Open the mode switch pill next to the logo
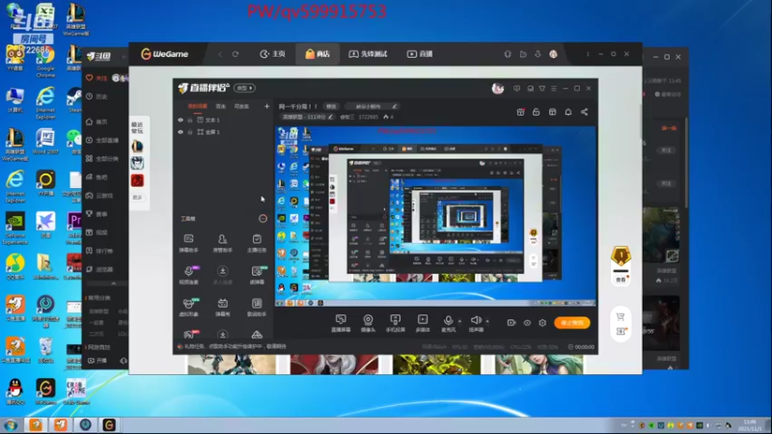This screenshot has height=434, width=772. click(245, 88)
